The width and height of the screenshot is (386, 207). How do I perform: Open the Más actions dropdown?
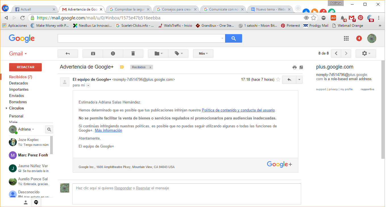point(203,53)
